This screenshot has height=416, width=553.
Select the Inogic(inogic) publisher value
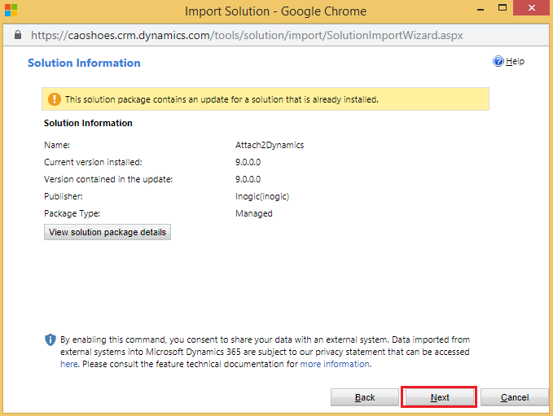[262, 196]
